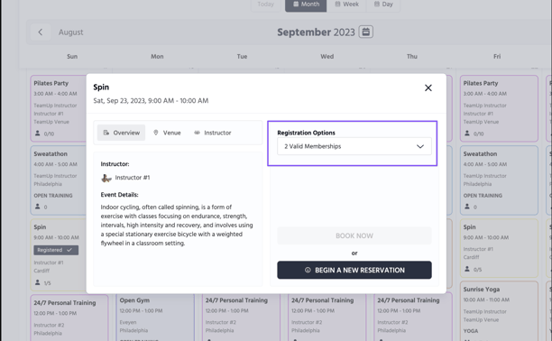Click the Instructor #1 avatar image
The height and width of the screenshot is (341, 552).
[106, 178]
